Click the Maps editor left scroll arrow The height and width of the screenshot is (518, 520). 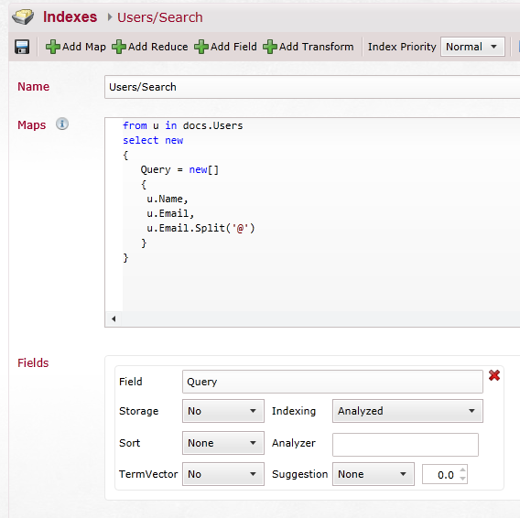[114, 318]
